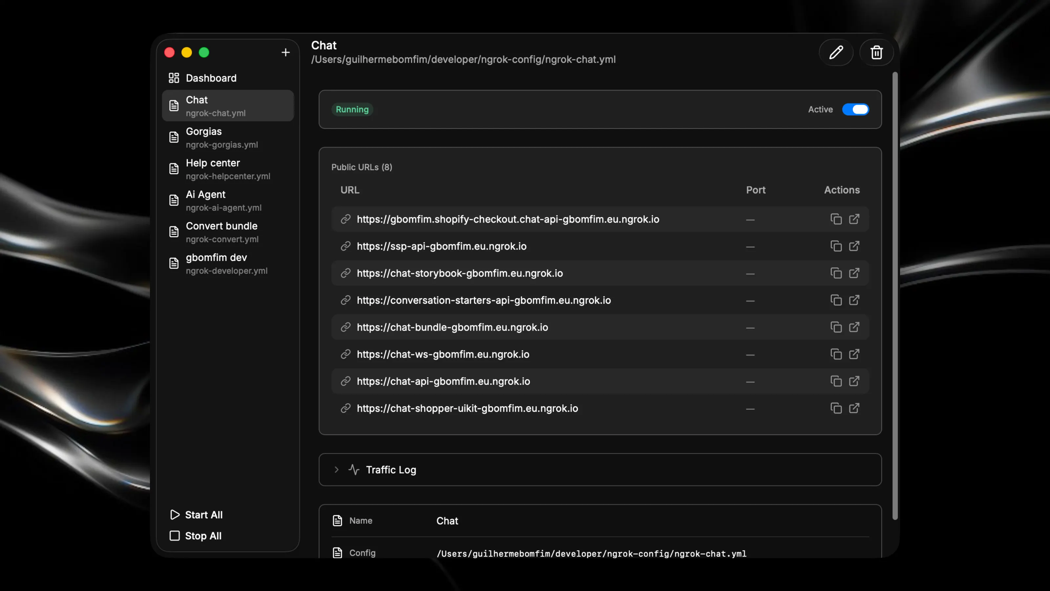The image size is (1050, 591).
Task: Copy the chat-ws URL
Action: (836, 355)
